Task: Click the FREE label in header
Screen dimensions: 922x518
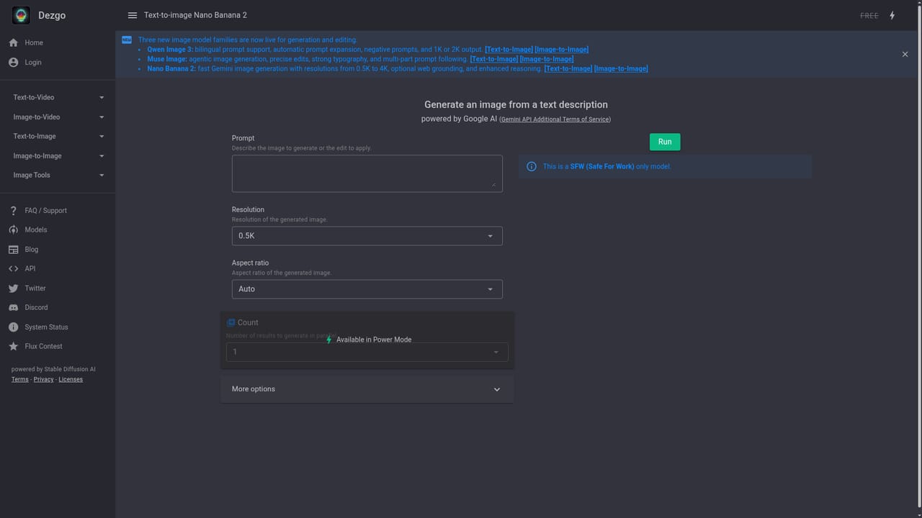Action: [869, 16]
